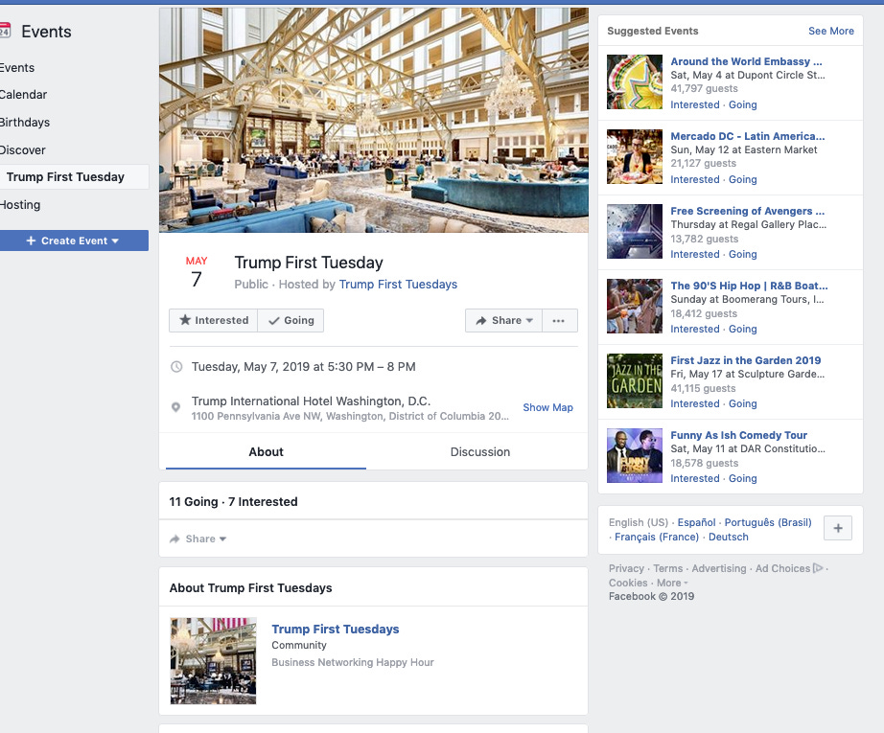
Task: Click Going for Funny As Ish Comedy Tour
Action: (742, 478)
